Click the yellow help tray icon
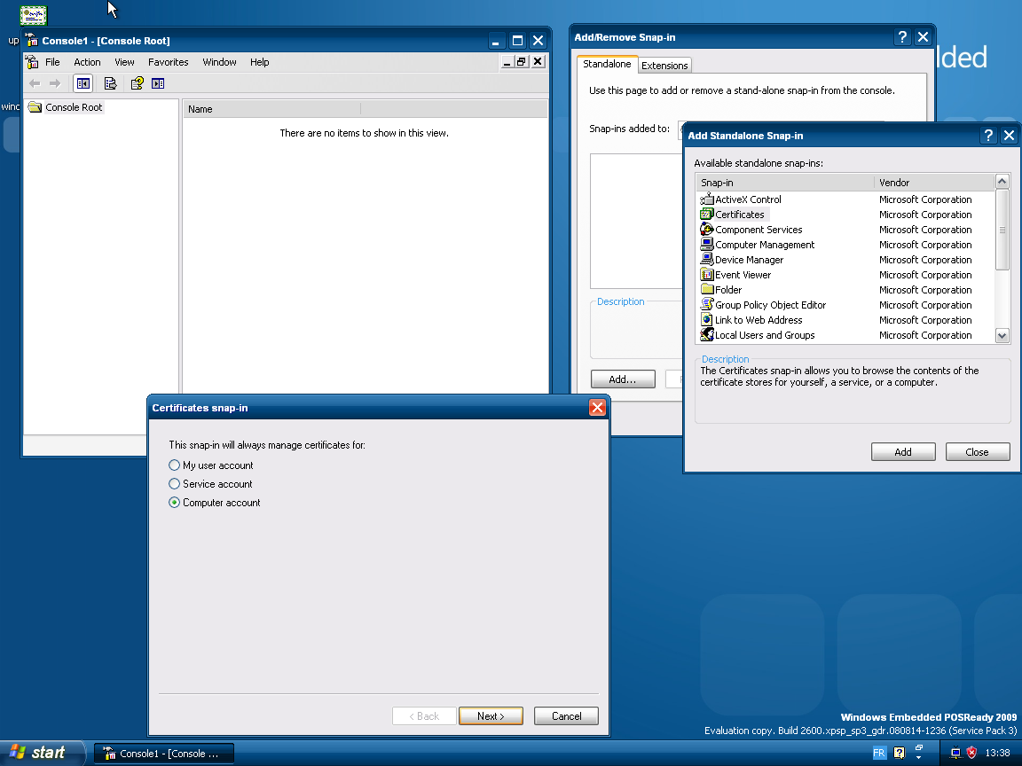 899,753
